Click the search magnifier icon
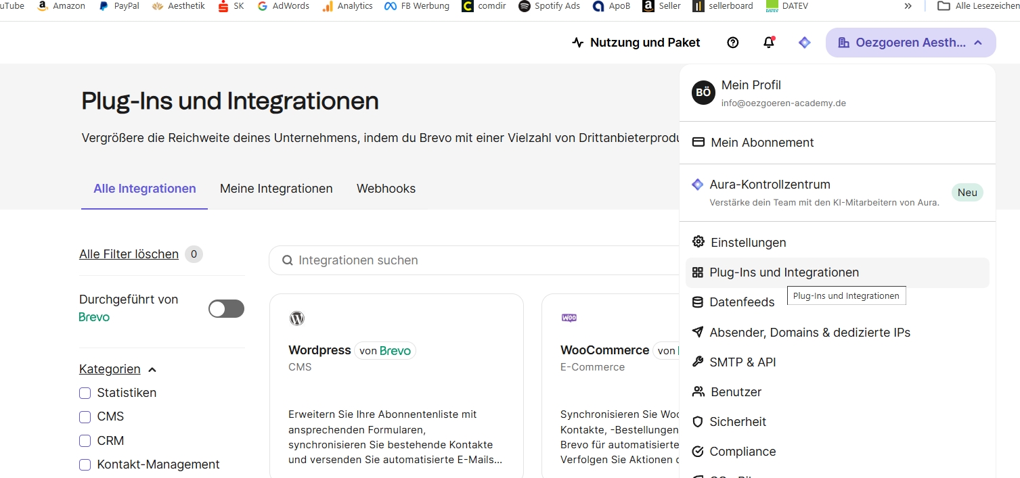Image resolution: width=1020 pixels, height=478 pixels. pyautogui.click(x=287, y=260)
